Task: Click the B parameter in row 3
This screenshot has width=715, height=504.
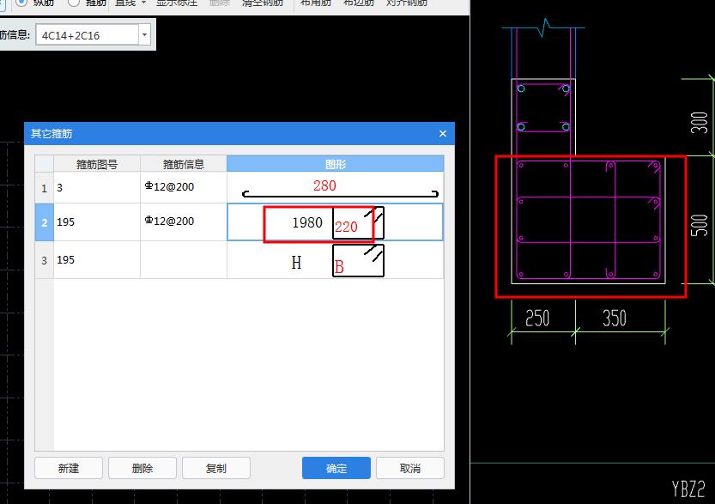Action: point(339,267)
